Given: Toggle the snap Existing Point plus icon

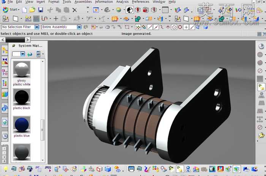Looking at the screenshot, I should [186, 27].
